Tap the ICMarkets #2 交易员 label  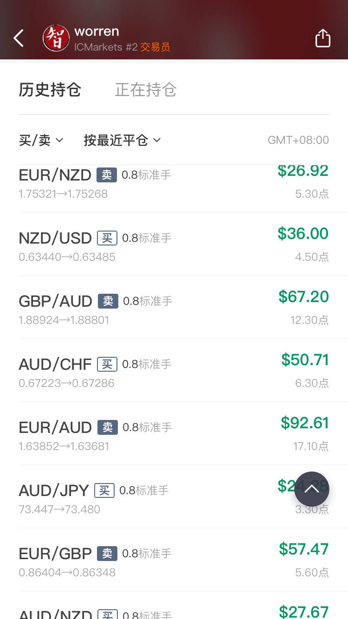(x=122, y=47)
